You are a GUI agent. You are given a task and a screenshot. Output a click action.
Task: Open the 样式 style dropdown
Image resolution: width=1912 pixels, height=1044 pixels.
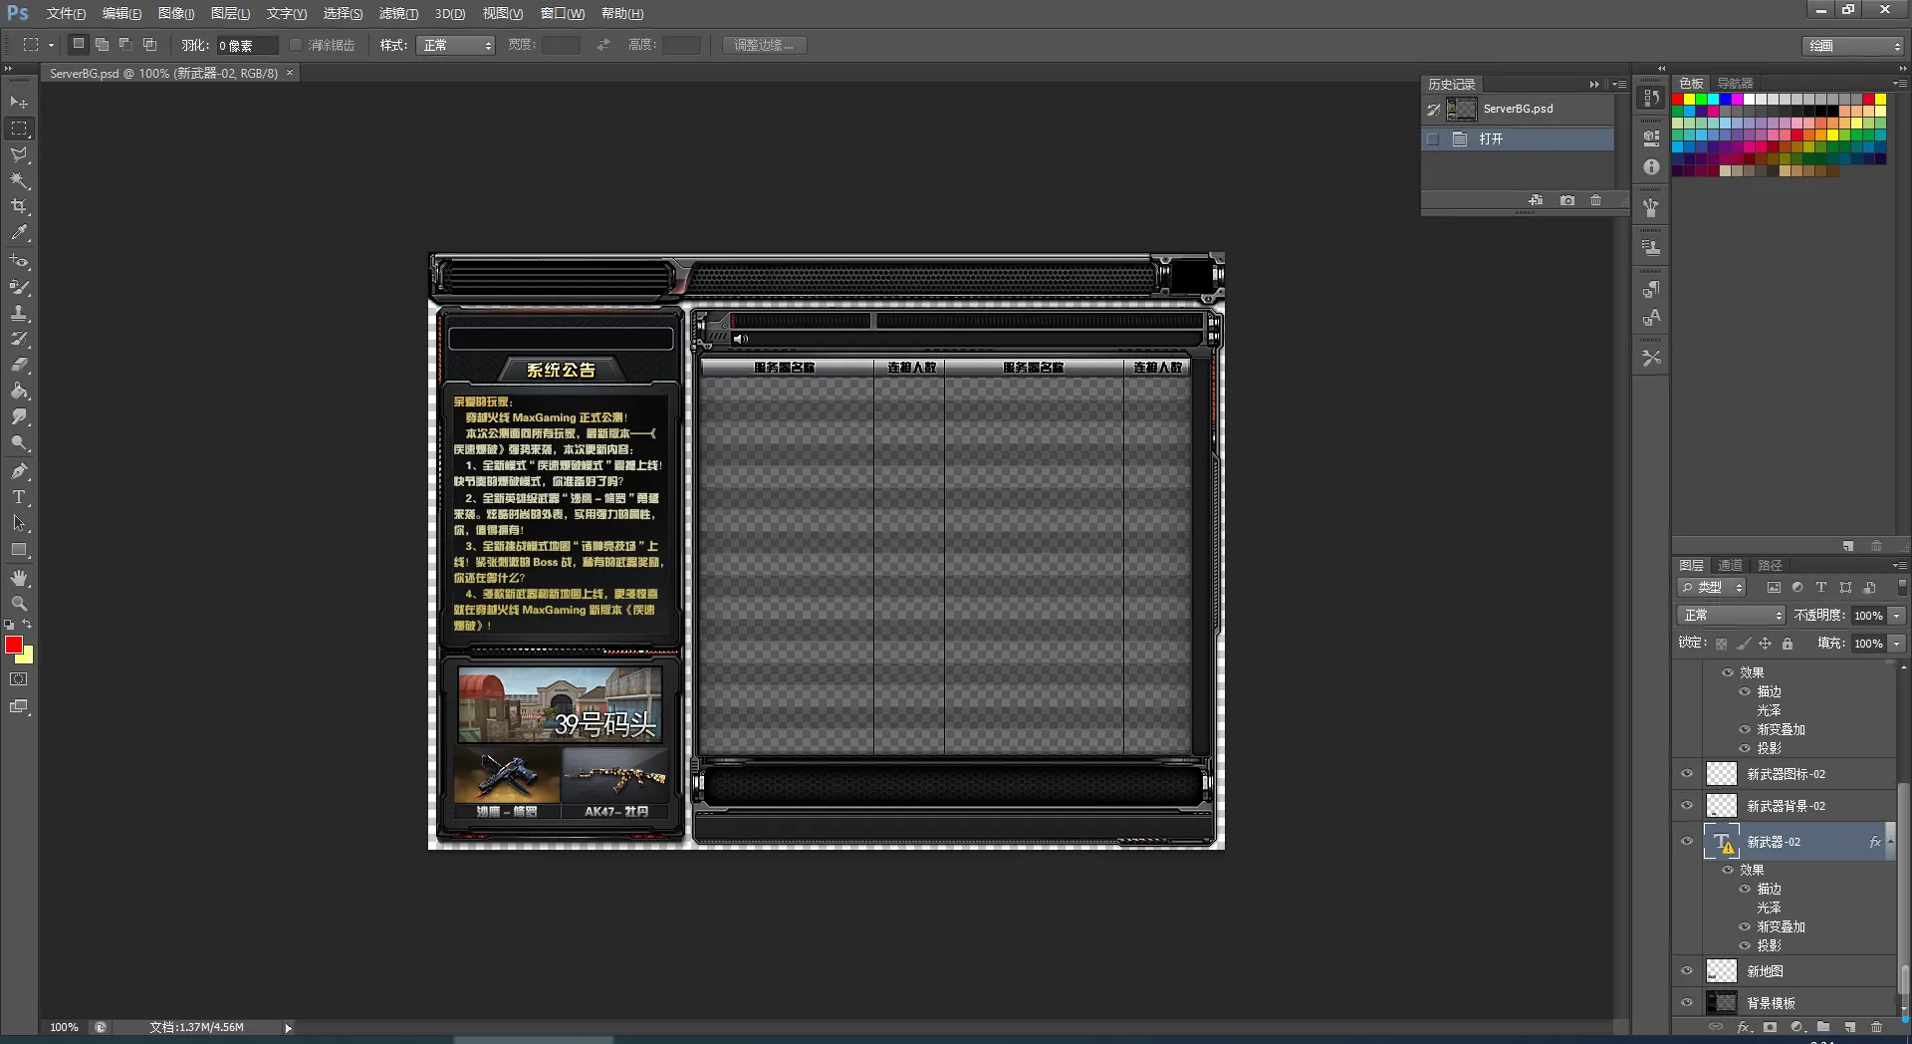[x=457, y=46]
